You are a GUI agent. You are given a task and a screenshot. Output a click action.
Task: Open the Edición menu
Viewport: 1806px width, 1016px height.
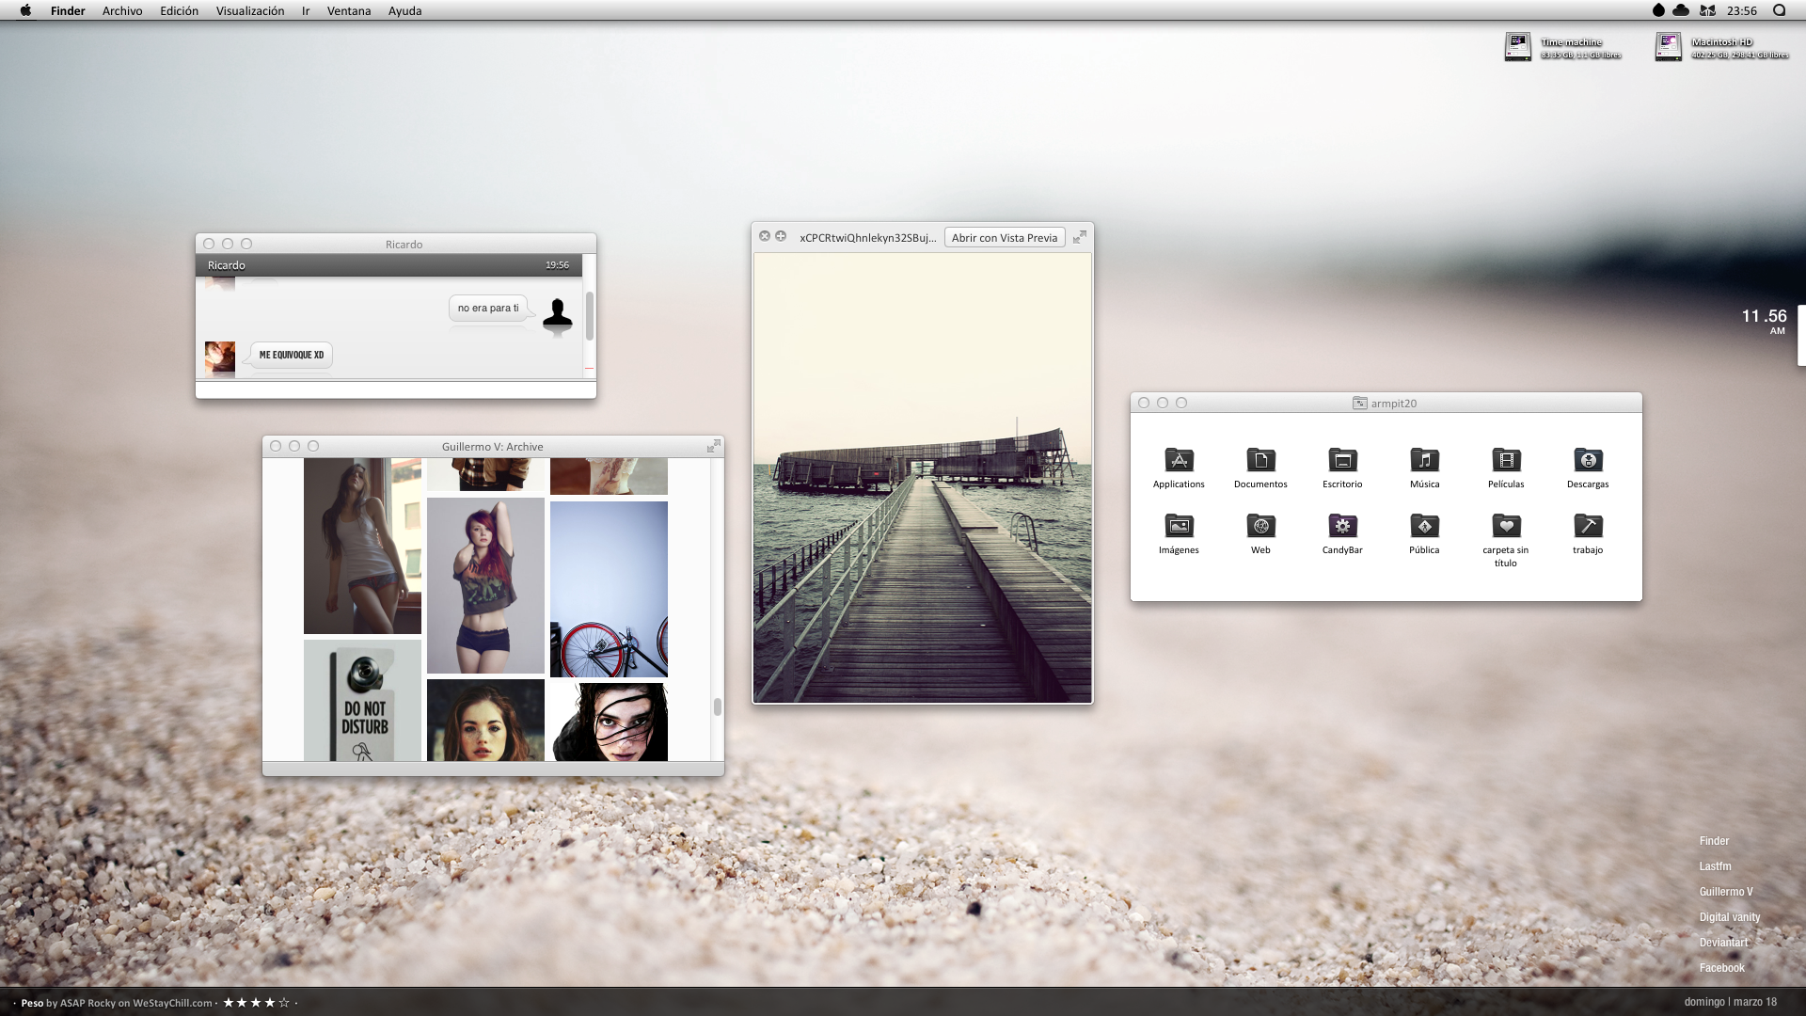[x=179, y=10]
